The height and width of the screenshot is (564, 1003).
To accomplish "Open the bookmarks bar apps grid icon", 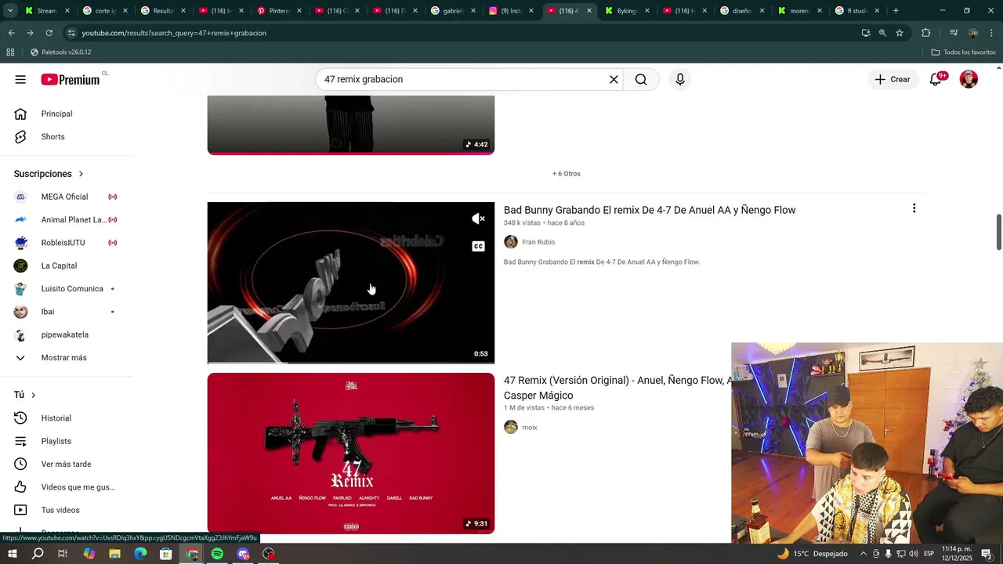I will (10, 52).
